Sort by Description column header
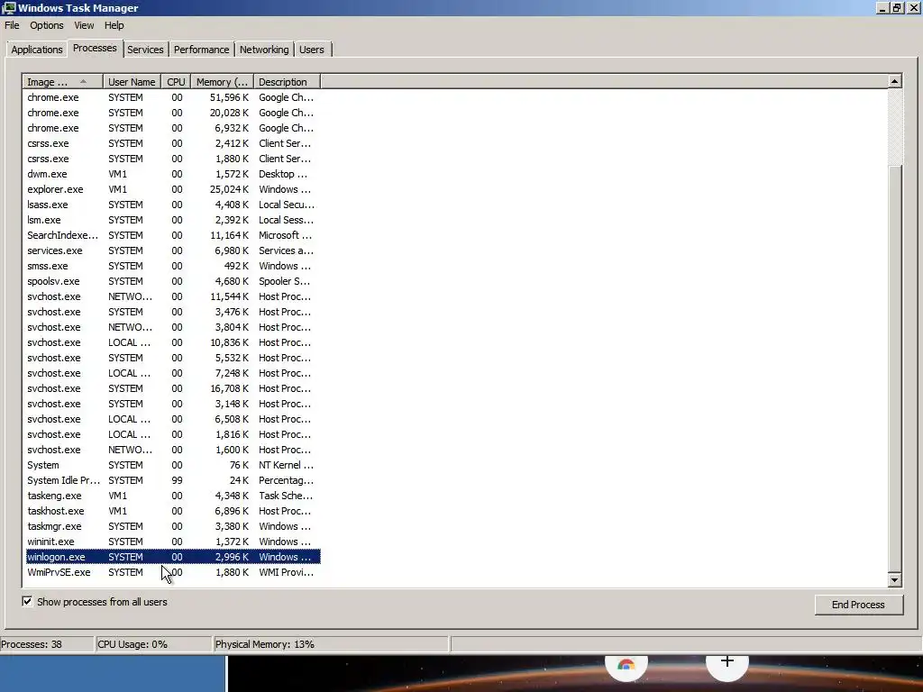Image resolution: width=923 pixels, height=692 pixels. click(x=288, y=82)
